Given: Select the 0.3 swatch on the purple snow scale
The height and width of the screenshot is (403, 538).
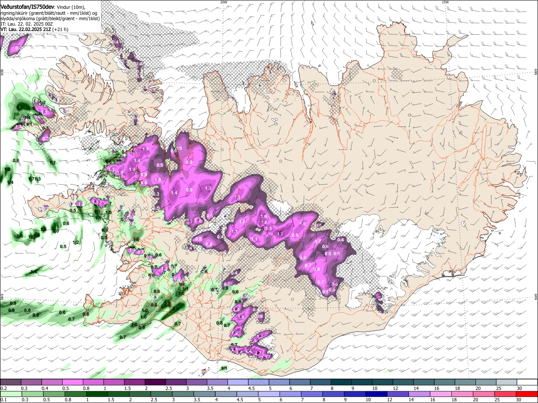Looking at the screenshot, I should (x=31, y=382).
